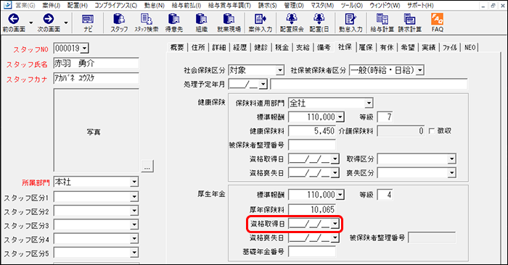Image resolution: width=508 pixels, height=265 pixels.
Task: Open the 保険料適用部門 dropdown
Action: click(369, 104)
